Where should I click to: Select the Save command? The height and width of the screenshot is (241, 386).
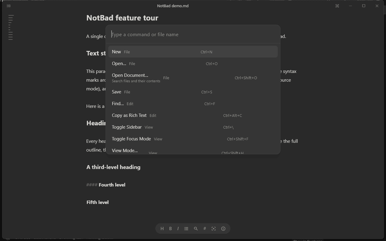[x=193, y=92]
